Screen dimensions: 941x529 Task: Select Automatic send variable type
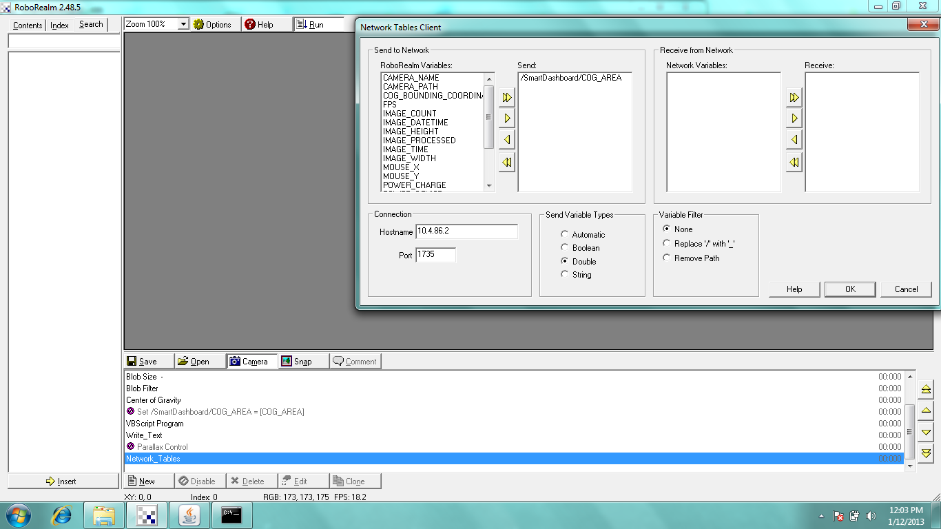[566, 235]
